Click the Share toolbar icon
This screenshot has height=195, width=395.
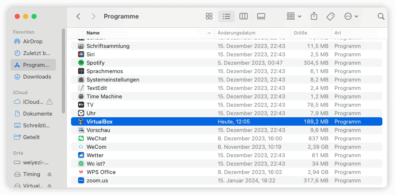click(314, 16)
